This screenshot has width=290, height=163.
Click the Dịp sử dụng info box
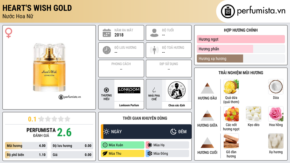(169, 68)
